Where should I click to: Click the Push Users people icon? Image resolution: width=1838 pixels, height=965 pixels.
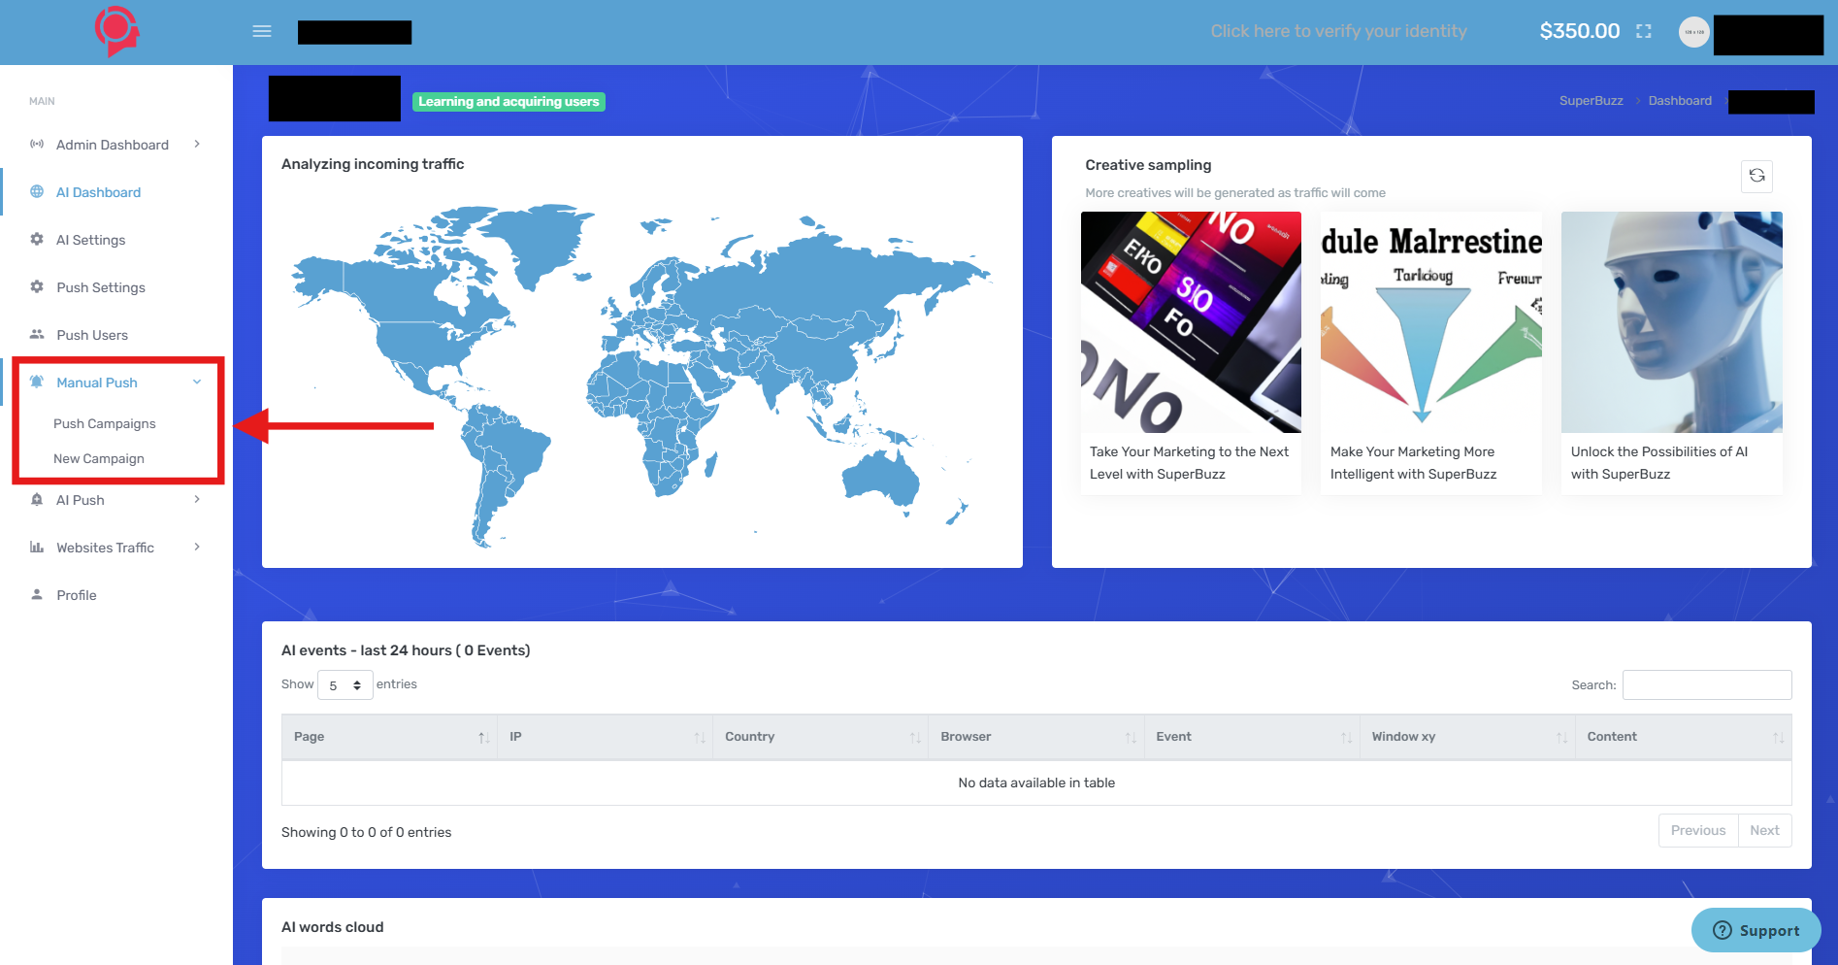pos(37,334)
